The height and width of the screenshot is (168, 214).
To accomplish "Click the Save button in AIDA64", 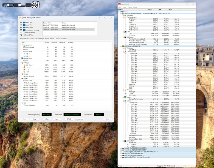I will [57, 119].
